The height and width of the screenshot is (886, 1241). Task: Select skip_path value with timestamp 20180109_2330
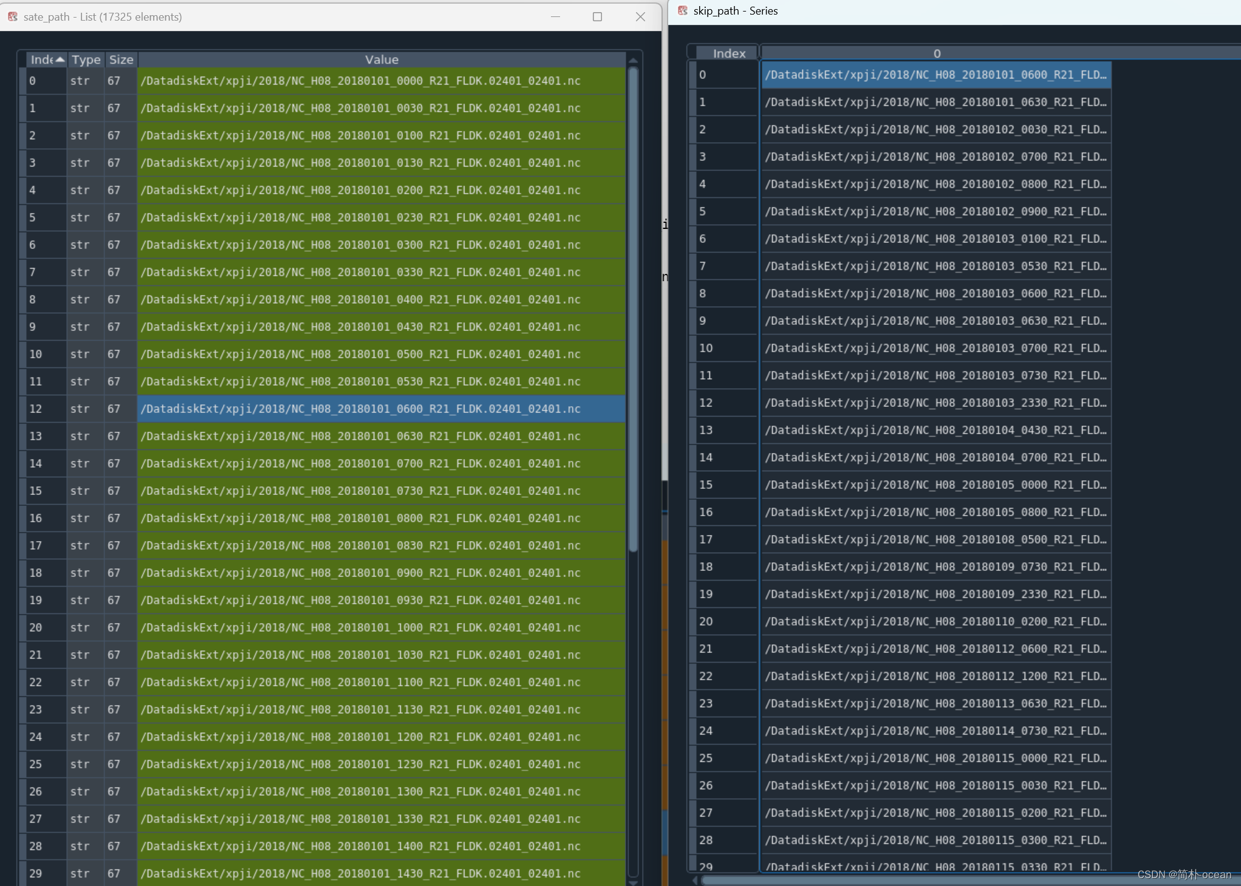tap(936, 594)
